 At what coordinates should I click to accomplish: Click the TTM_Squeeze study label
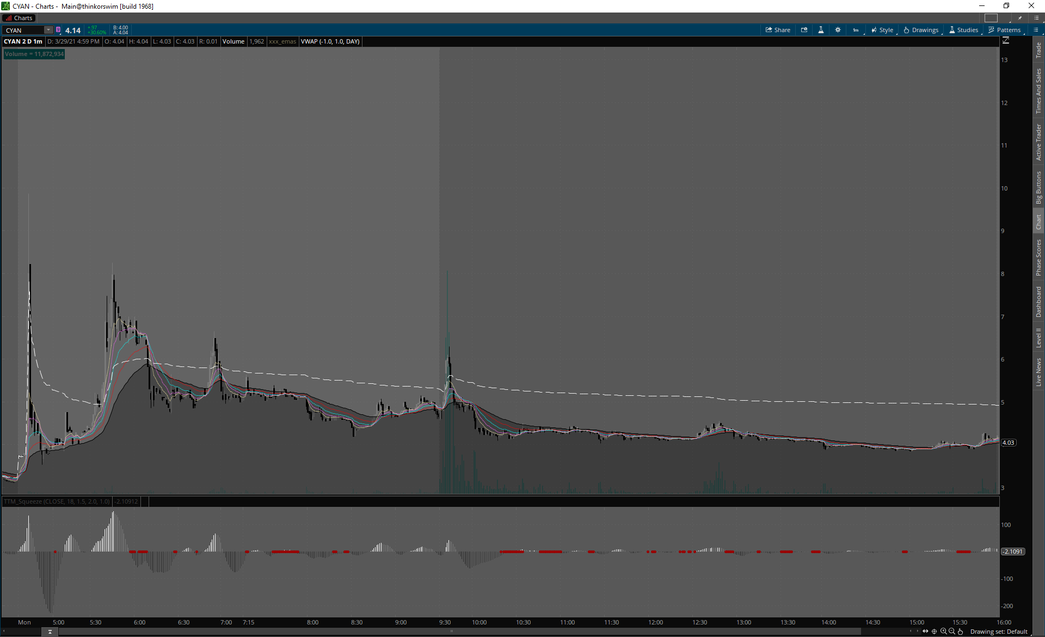pyautogui.click(x=57, y=501)
